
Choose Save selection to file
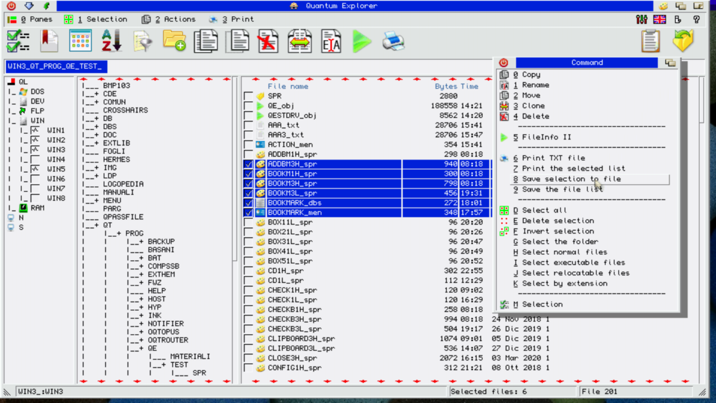pos(583,179)
